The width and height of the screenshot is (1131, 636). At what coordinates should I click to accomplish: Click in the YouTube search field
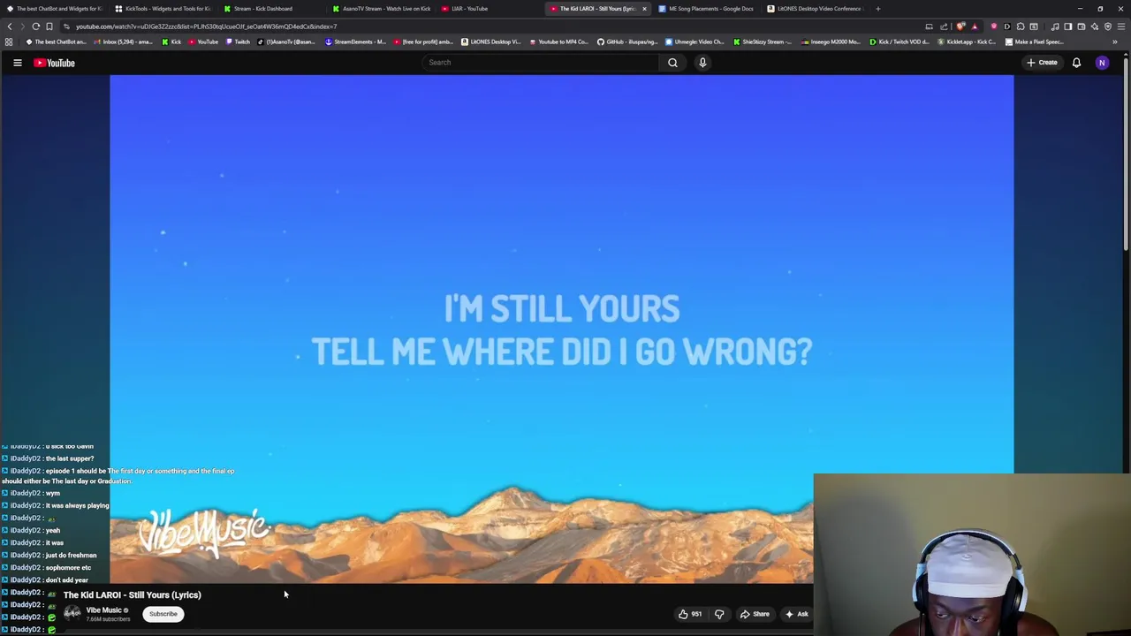point(541,63)
